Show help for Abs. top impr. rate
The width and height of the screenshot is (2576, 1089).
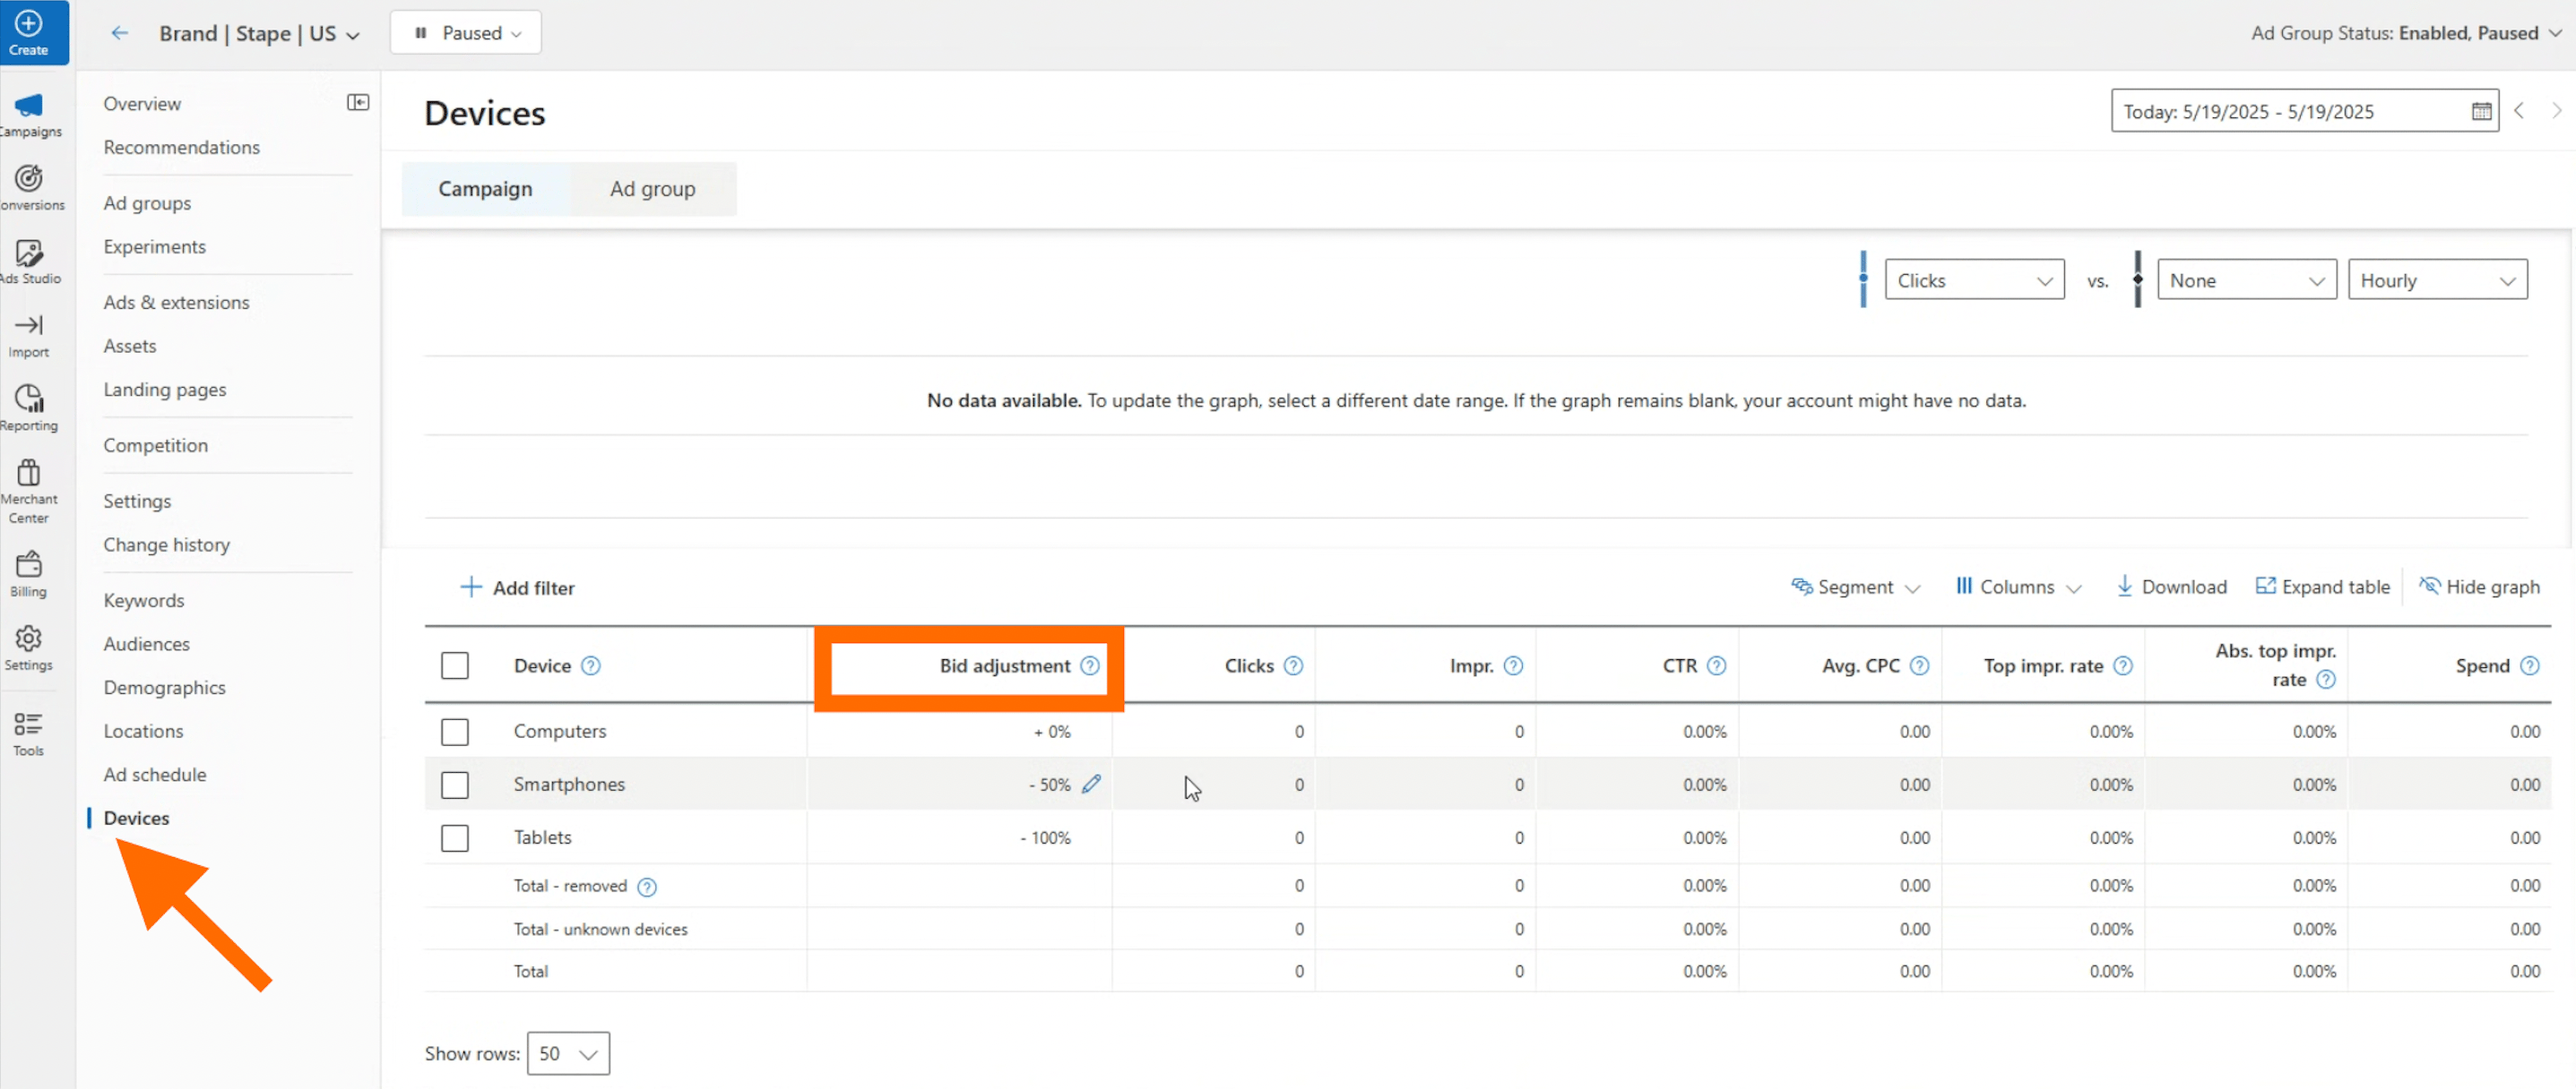click(2326, 681)
